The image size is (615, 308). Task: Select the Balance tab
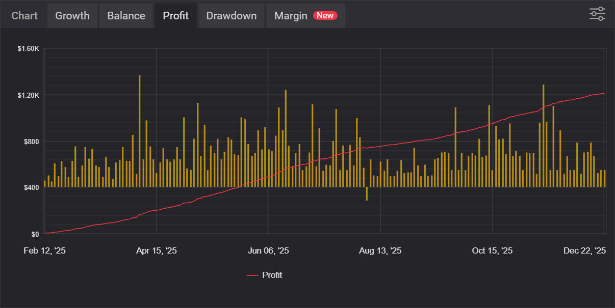click(x=126, y=16)
